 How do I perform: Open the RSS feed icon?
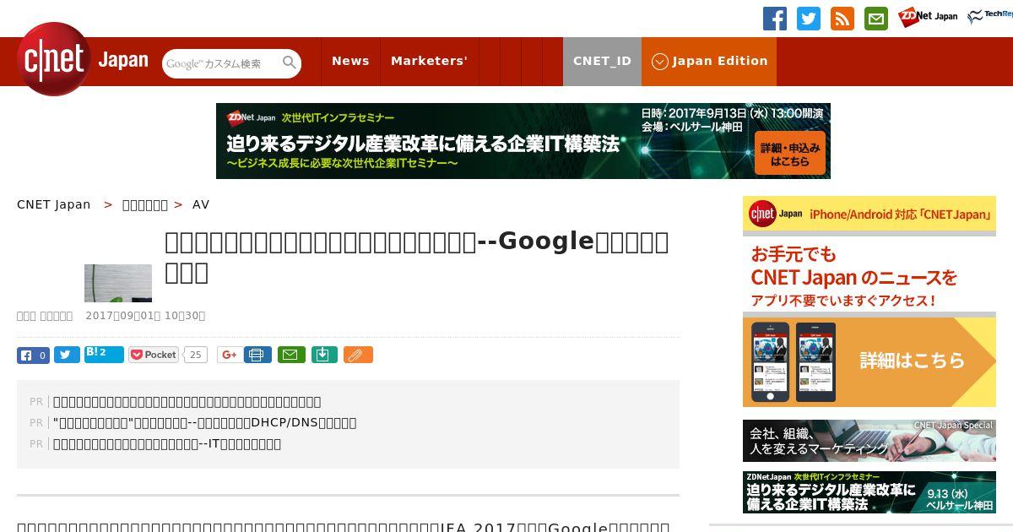pos(842,19)
